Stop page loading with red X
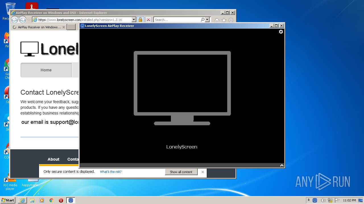Screen dimensions: 364x204 pyautogui.click(x=148, y=20)
